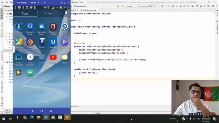Open Vysor app on phone
This screenshot has height=123, width=219.
pyautogui.click(x=42, y=57)
